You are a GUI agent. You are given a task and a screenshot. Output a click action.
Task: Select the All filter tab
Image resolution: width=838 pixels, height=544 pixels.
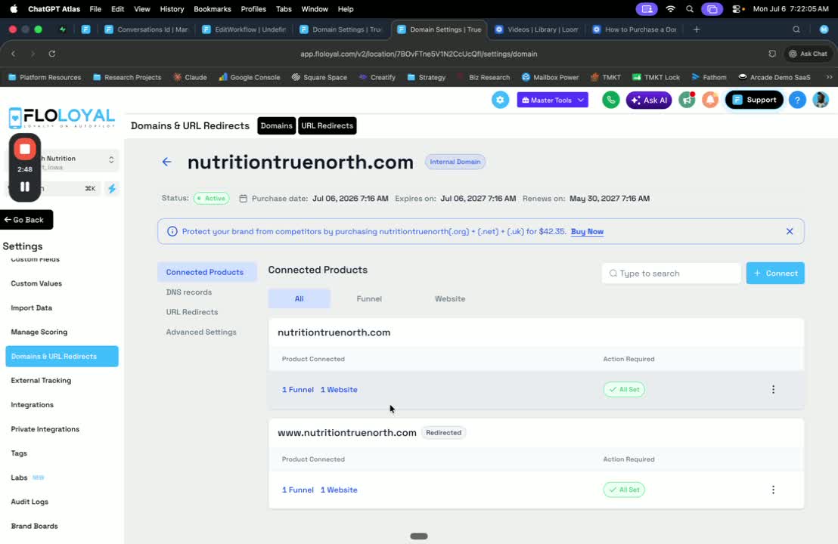(x=300, y=298)
